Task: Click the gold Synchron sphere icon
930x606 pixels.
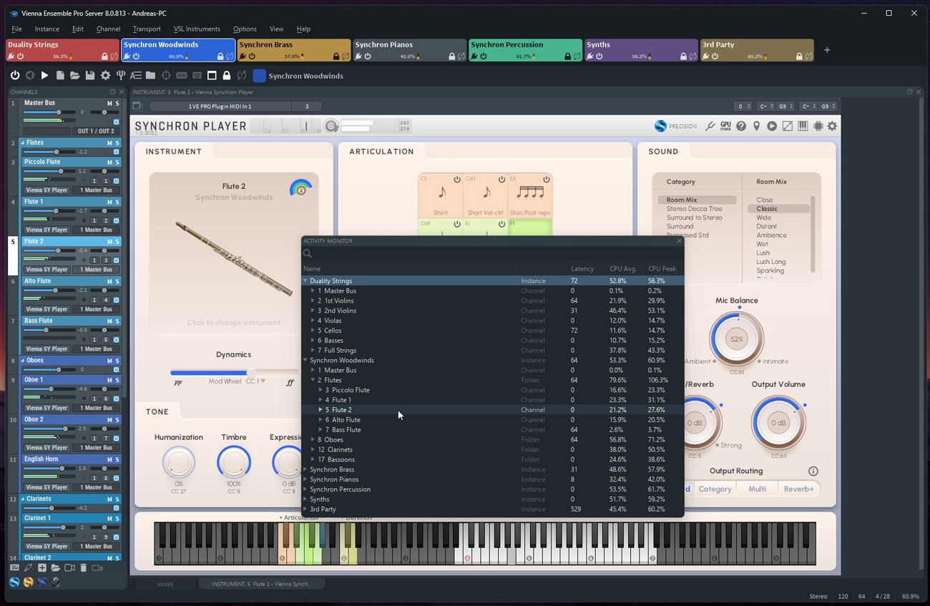Action: 28,582
